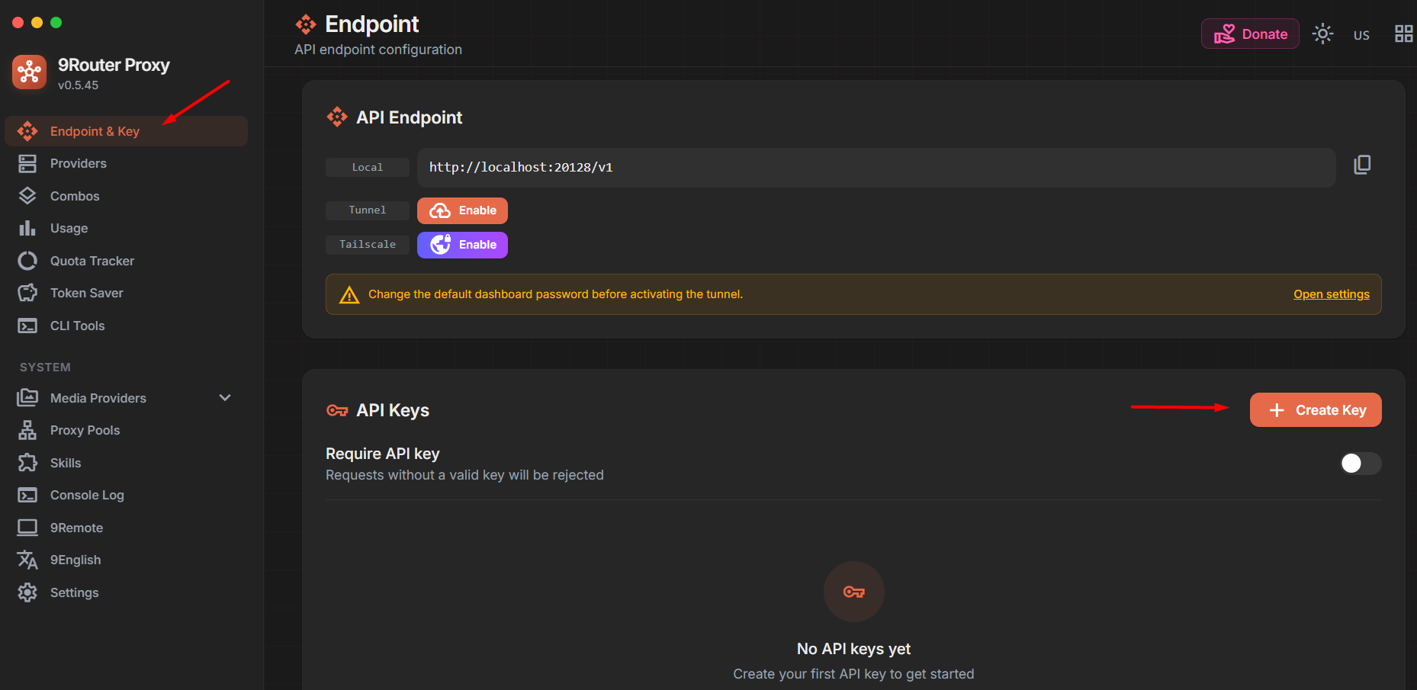This screenshot has height=690, width=1417.
Task: Click the Tunnel label tag
Action: pyautogui.click(x=368, y=210)
